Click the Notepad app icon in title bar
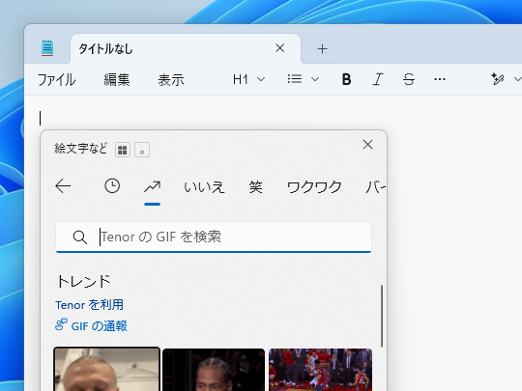This screenshot has width=522, height=391. [47, 48]
